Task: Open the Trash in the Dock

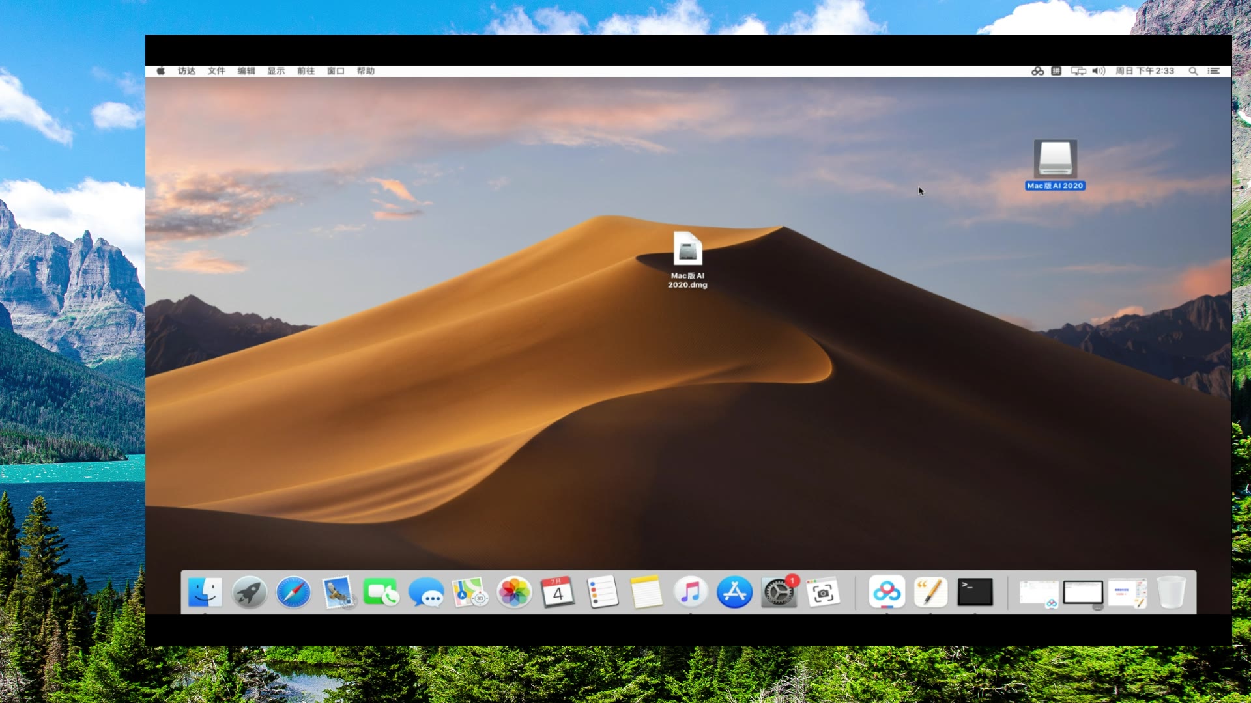Action: pyautogui.click(x=1172, y=592)
